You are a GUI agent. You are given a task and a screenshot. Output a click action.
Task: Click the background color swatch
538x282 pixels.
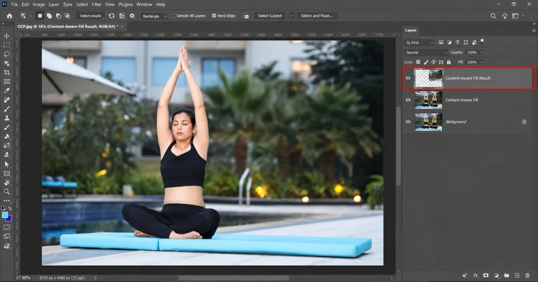[x=9, y=219]
